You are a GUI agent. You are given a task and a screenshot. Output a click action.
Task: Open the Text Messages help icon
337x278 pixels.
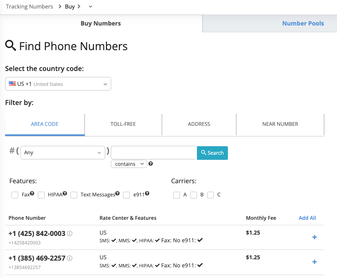pos(117,193)
